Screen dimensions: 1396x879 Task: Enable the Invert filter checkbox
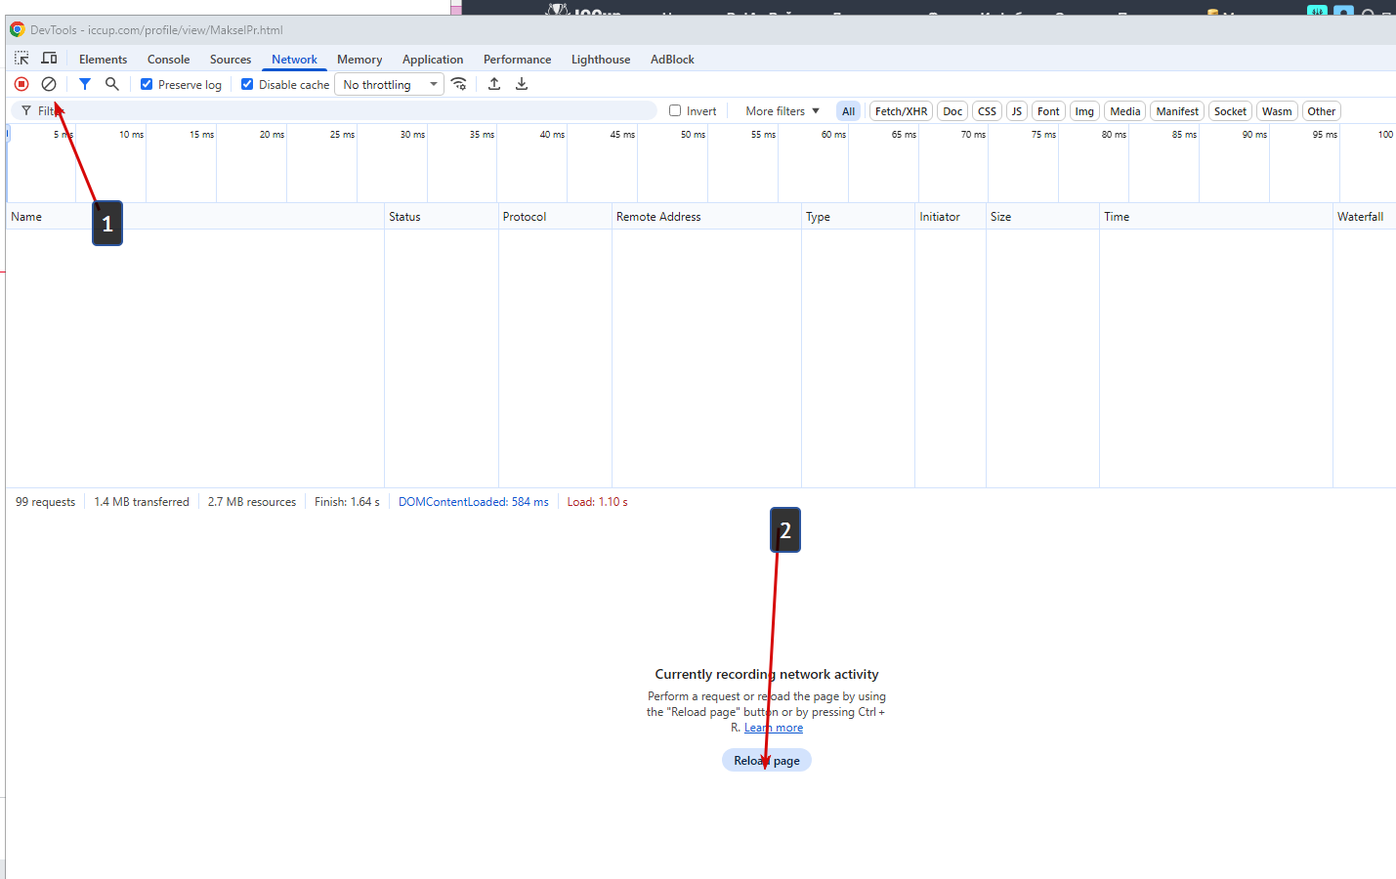(x=675, y=110)
